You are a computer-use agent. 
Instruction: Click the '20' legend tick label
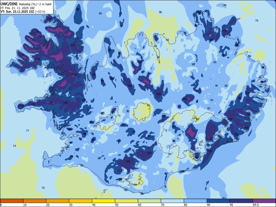[48, 205]
